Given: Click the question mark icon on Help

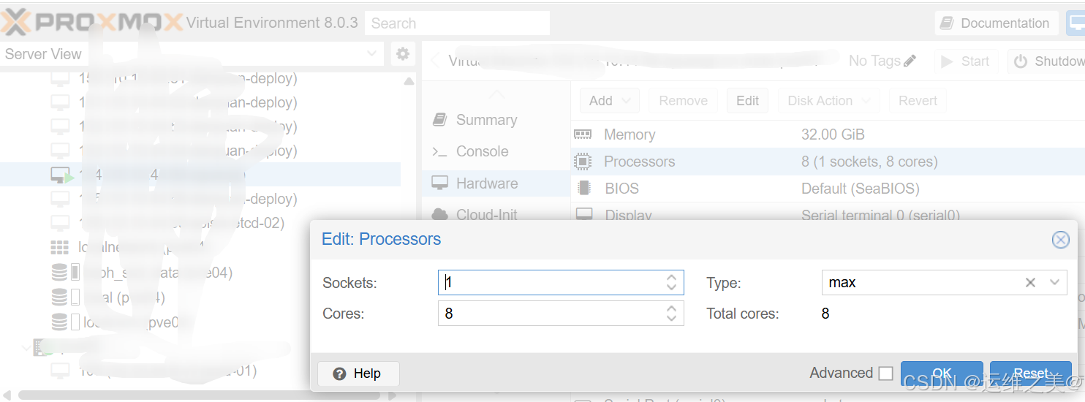Looking at the screenshot, I should click(339, 373).
